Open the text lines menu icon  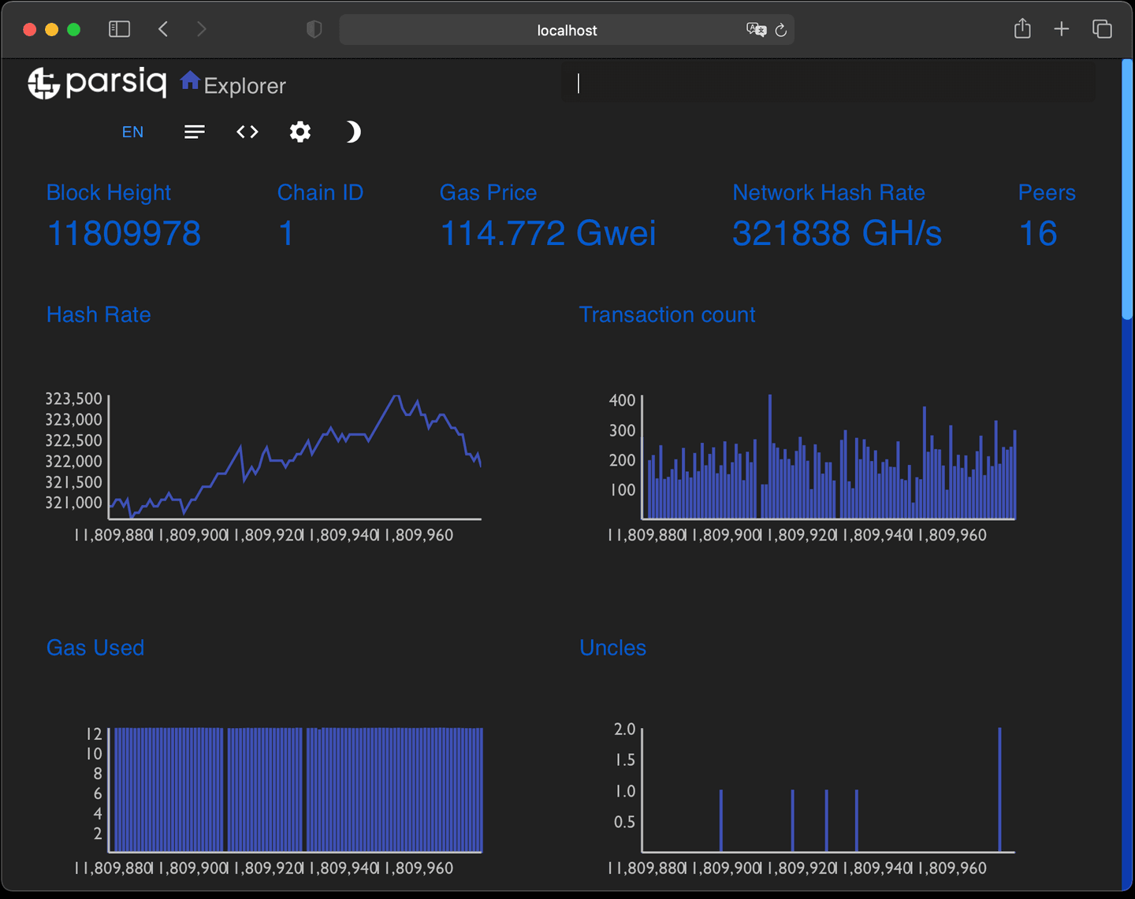pos(195,132)
